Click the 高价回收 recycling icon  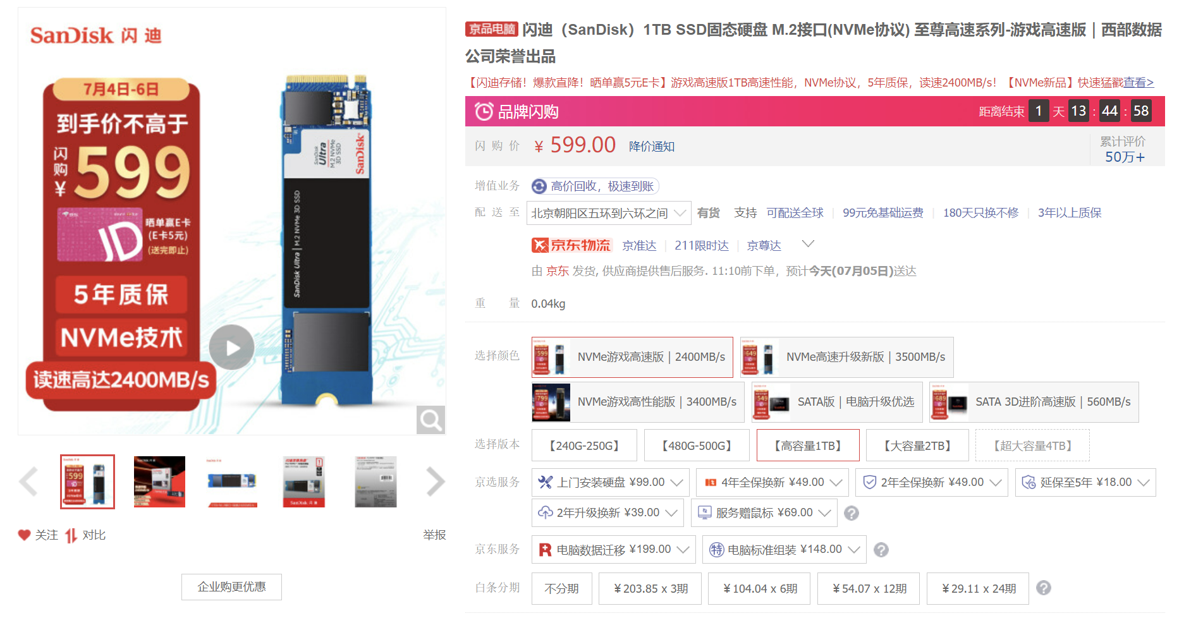click(539, 186)
